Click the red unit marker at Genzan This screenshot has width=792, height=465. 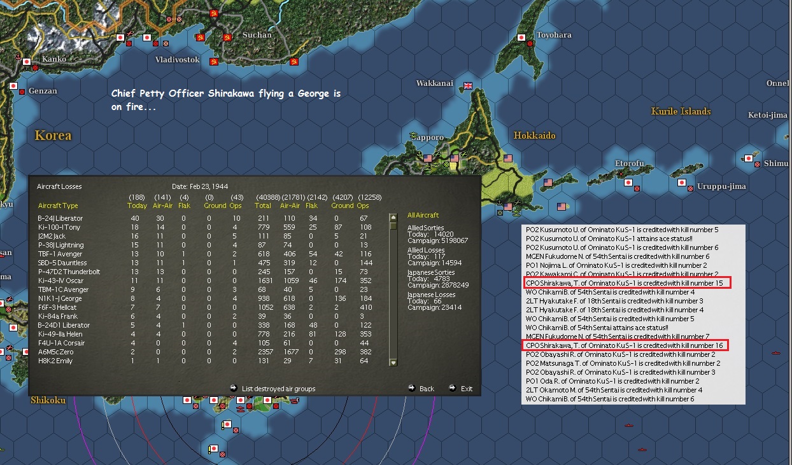tap(22, 92)
